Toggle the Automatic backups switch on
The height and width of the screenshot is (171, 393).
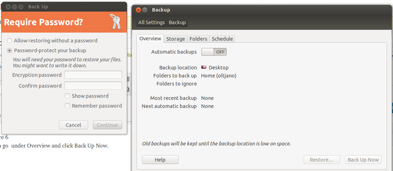(214, 52)
